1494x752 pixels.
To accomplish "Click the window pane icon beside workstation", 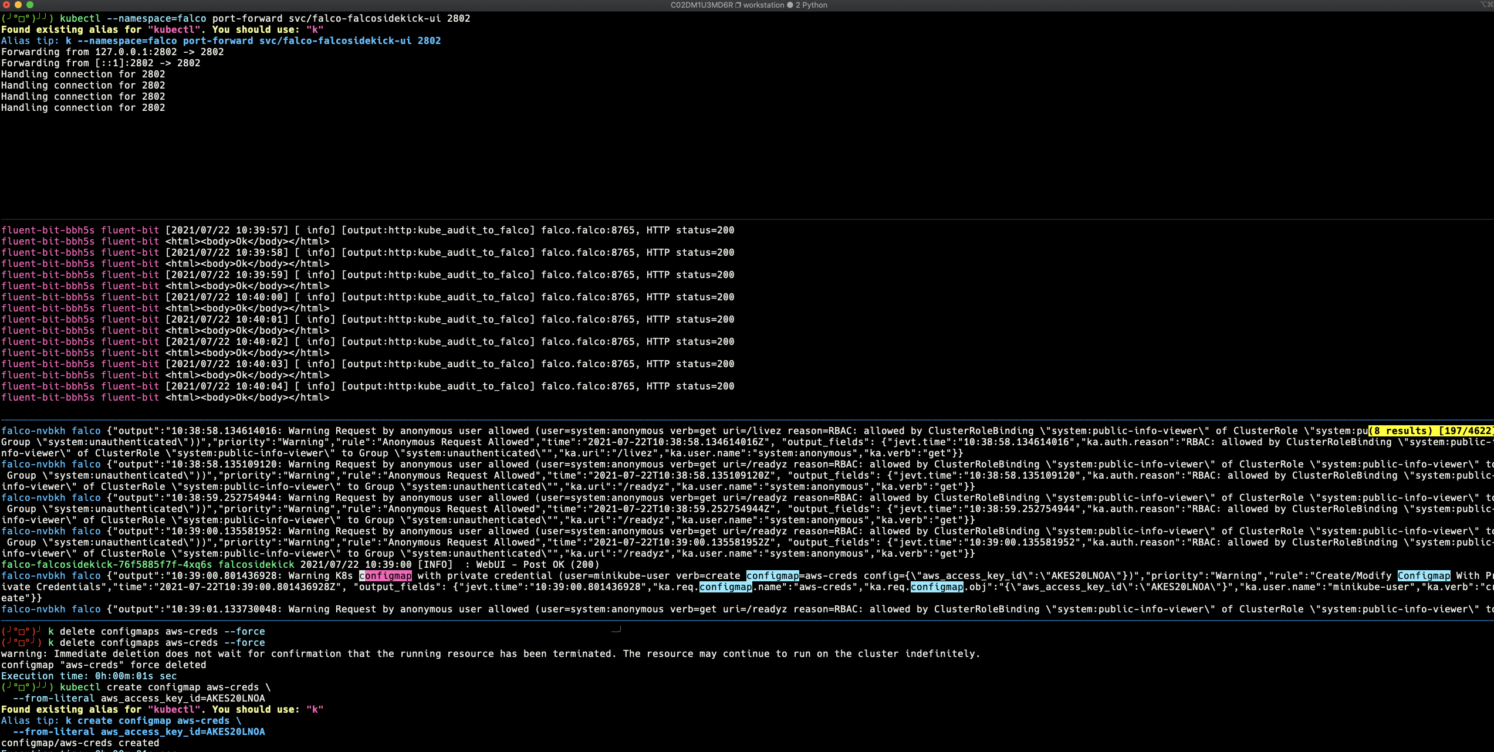I will [738, 5].
